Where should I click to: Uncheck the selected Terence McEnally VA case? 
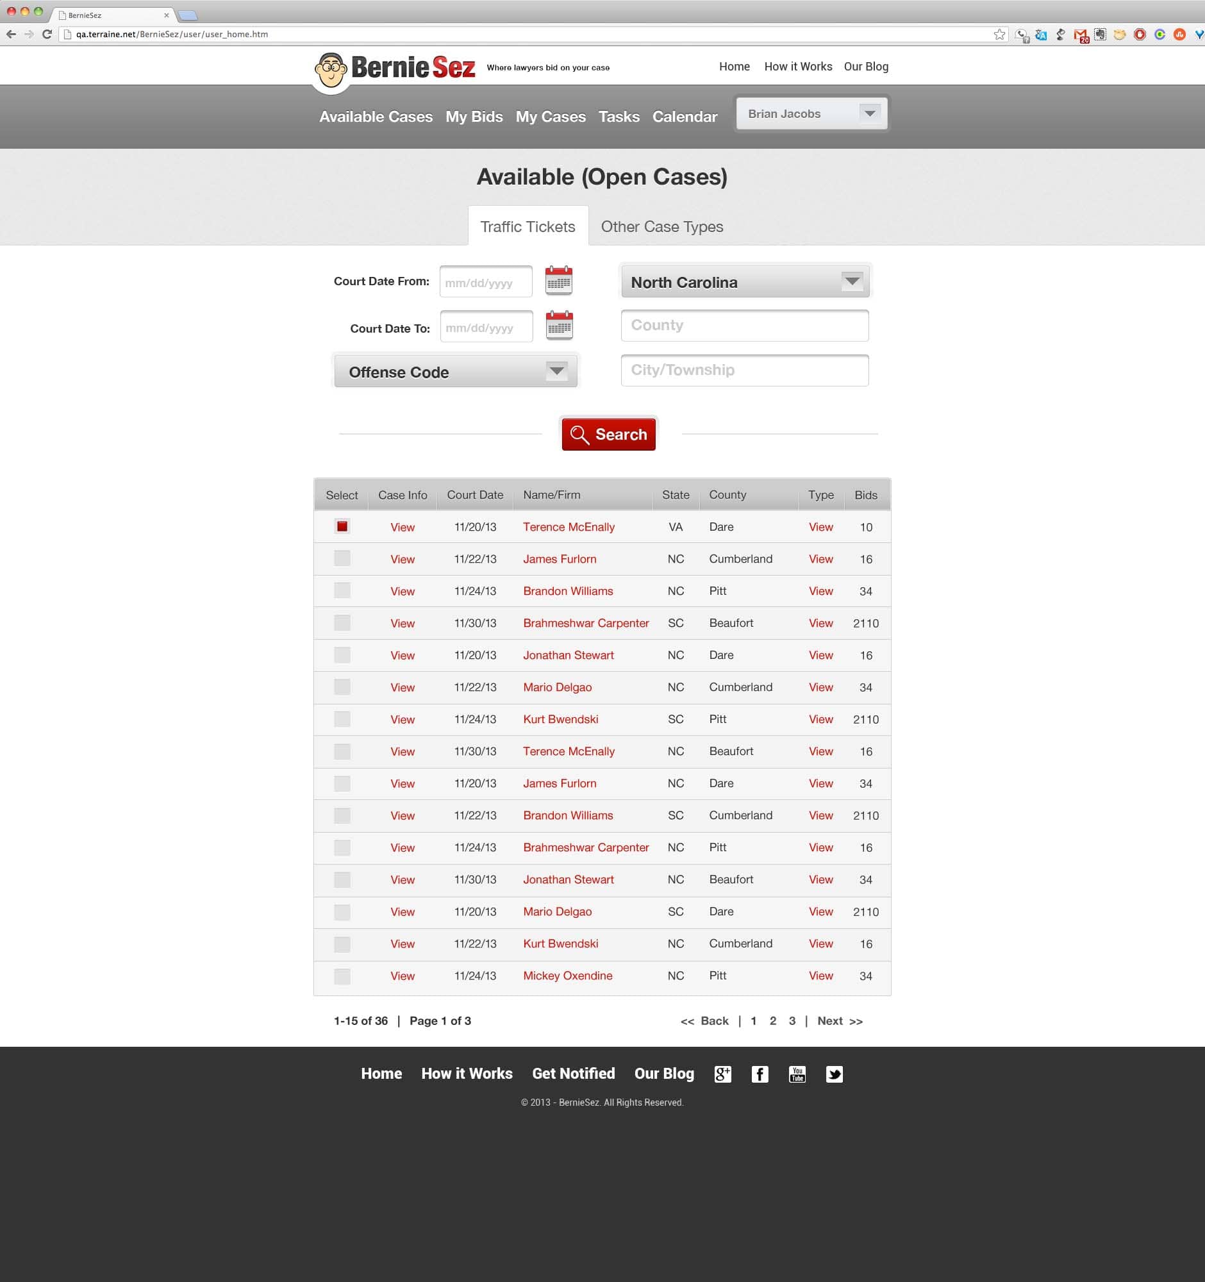[x=342, y=526]
